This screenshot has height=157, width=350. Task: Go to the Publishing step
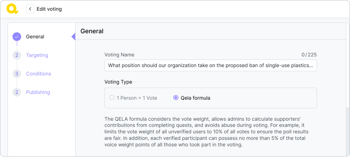click(38, 92)
